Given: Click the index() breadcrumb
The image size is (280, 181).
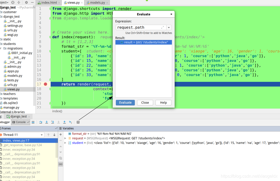Looking at the screenshot, I should [x=57, y=111].
